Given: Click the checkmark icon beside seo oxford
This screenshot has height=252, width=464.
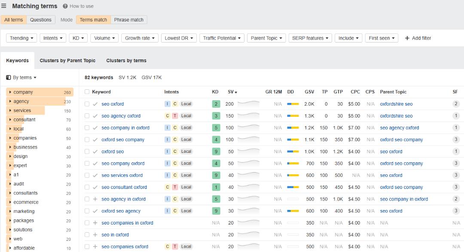Looking at the screenshot, I should [95, 104].
